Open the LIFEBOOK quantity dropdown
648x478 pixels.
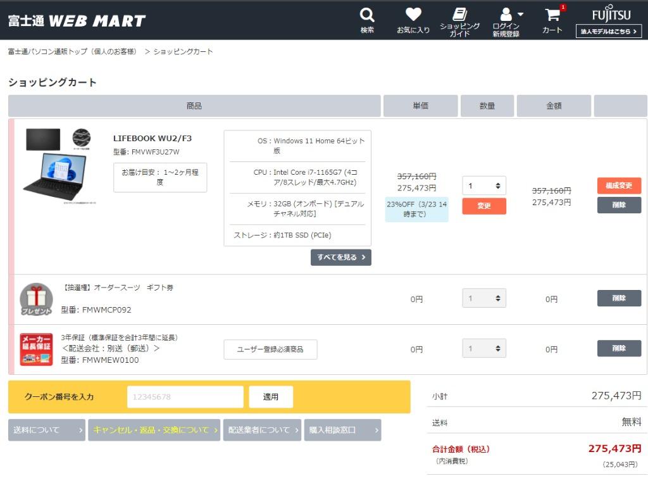coord(483,186)
